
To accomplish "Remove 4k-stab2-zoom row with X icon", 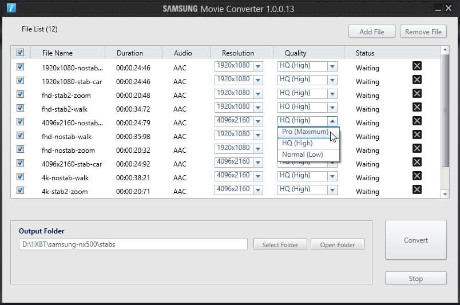I will pos(417,189).
